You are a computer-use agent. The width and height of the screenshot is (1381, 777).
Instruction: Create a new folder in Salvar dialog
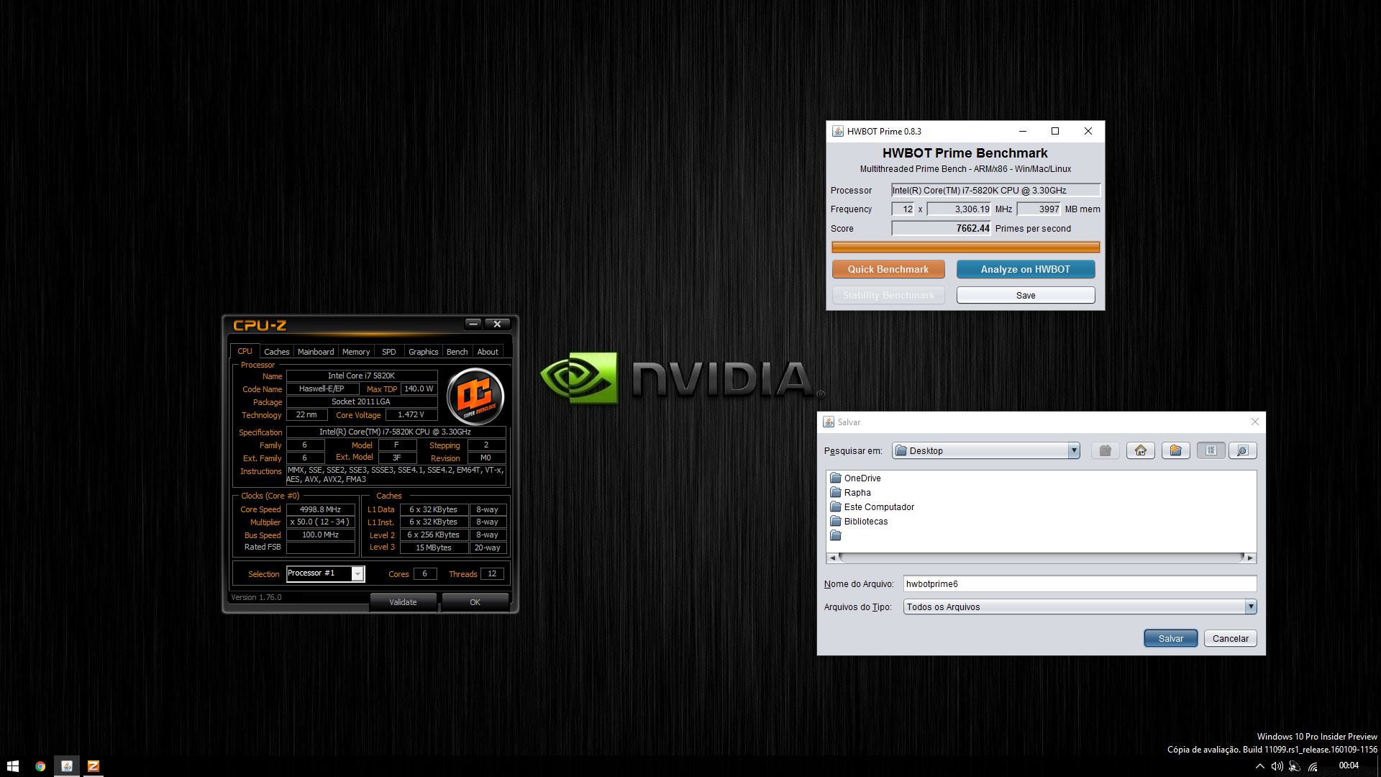(x=1176, y=450)
